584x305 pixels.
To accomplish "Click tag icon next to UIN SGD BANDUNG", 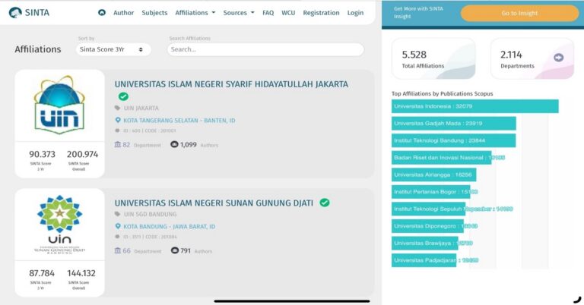I will click(118, 215).
